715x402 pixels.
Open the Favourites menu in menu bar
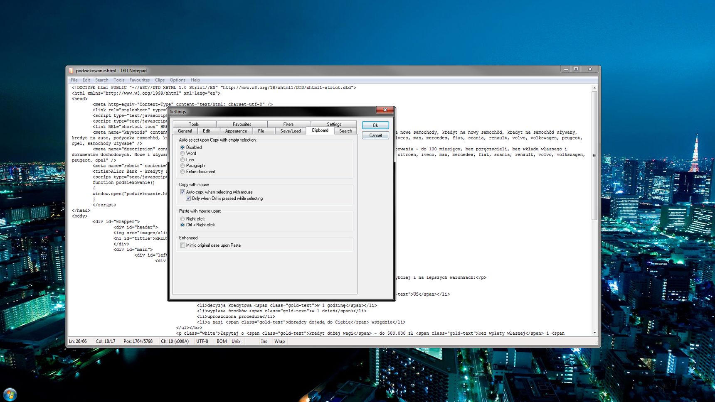[x=139, y=80]
